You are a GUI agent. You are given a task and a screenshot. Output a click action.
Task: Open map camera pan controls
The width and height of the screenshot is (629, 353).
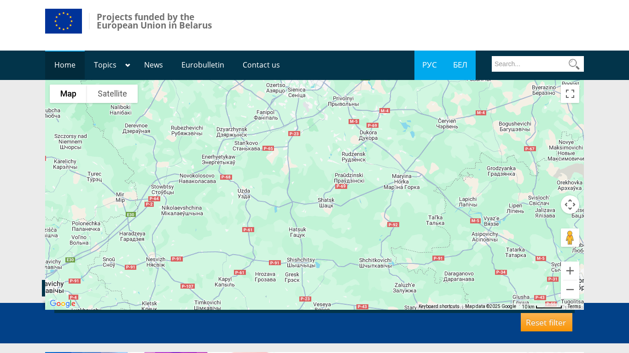570,205
